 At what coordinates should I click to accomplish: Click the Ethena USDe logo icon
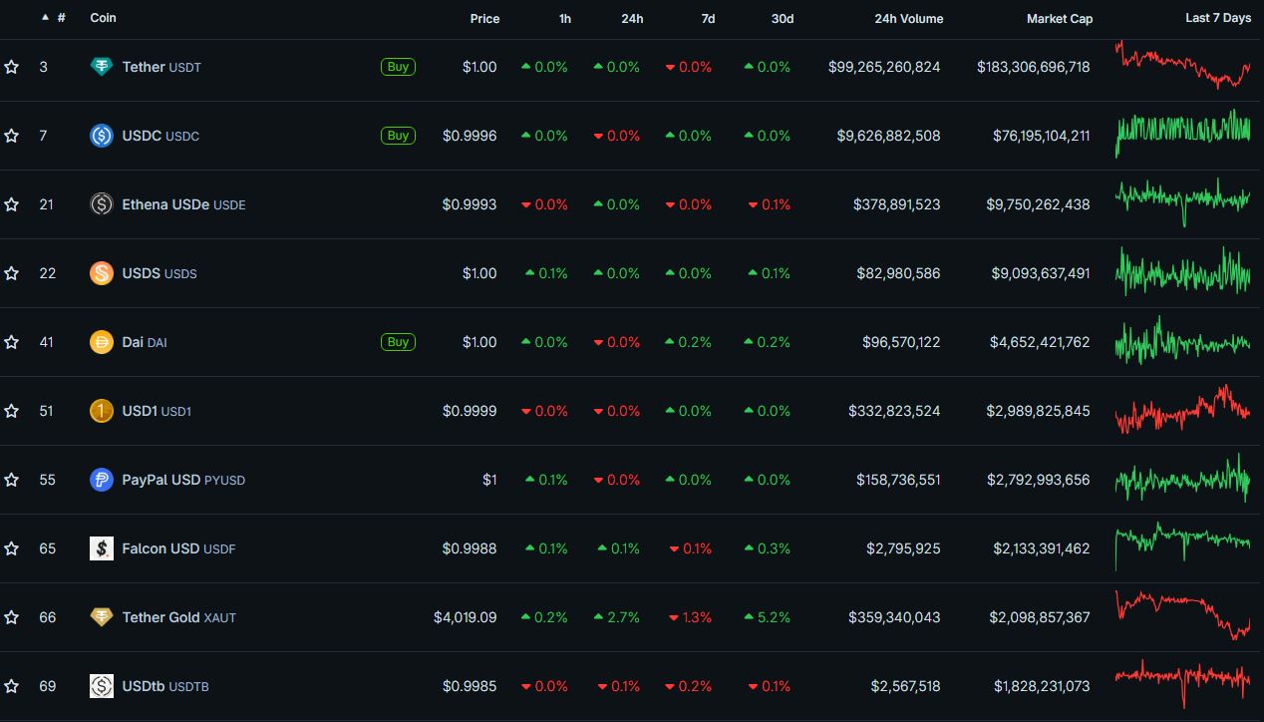pos(102,203)
